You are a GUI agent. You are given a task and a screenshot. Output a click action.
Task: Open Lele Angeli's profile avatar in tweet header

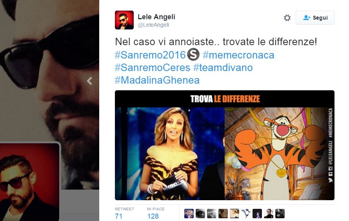pyautogui.click(x=124, y=20)
